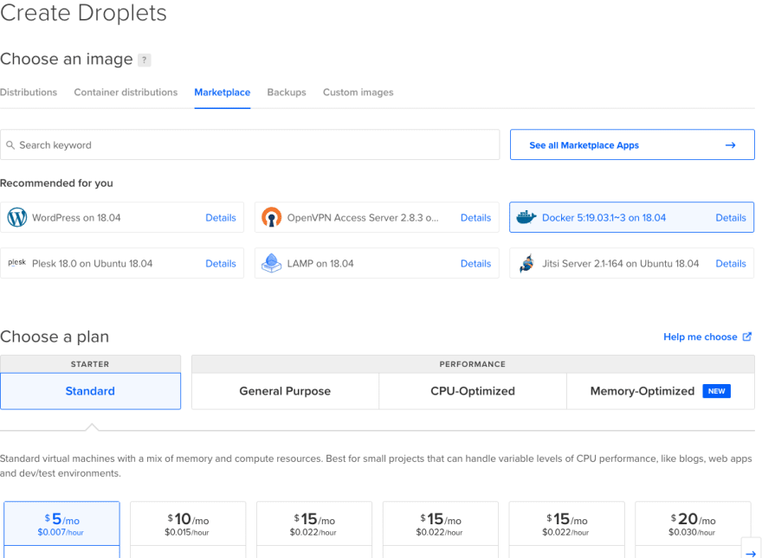Select the OpenVPN Access Server 2.8.3 image name
This screenshot has width=762, height=558.
tap(363, 217)
